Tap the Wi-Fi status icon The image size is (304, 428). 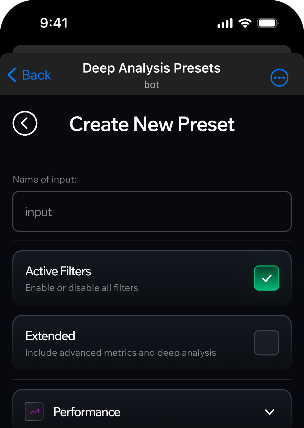pyautogui.click(x=245, y=23)
